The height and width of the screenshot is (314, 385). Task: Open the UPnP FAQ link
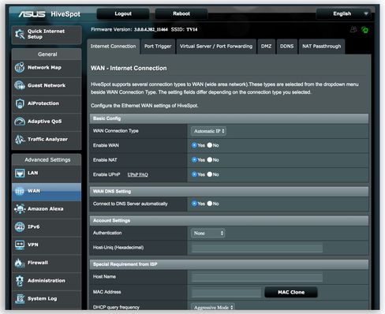tap(137, 174)
